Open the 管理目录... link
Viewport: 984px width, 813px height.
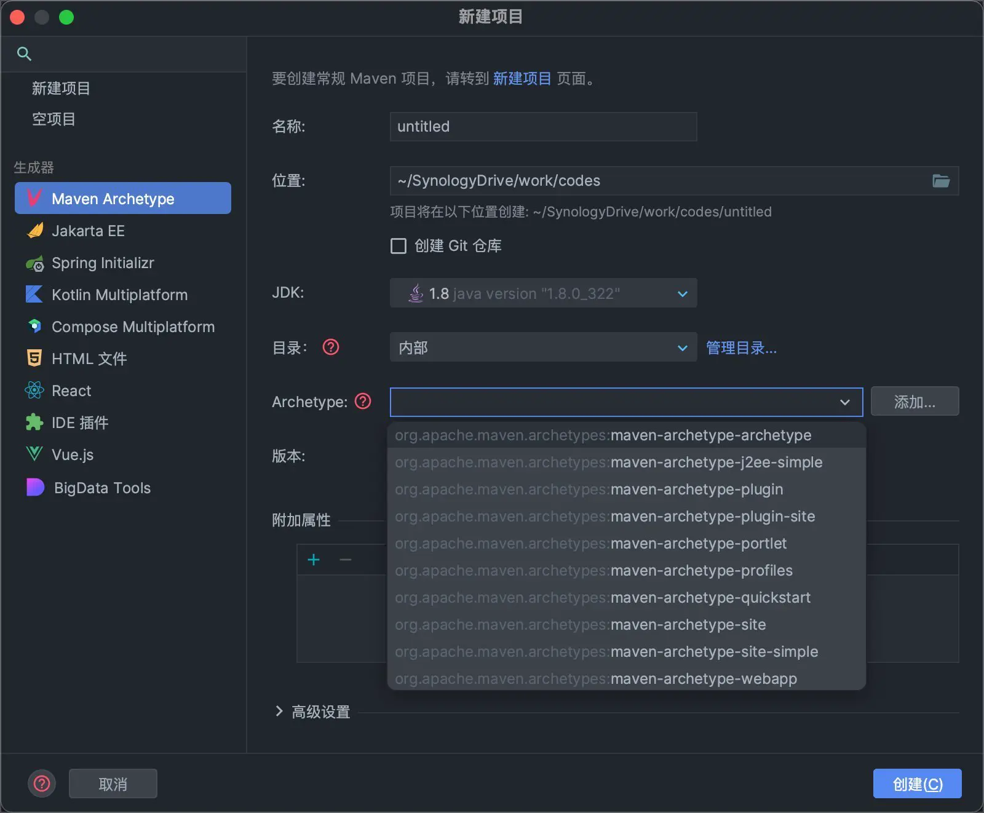coord(741,348)
